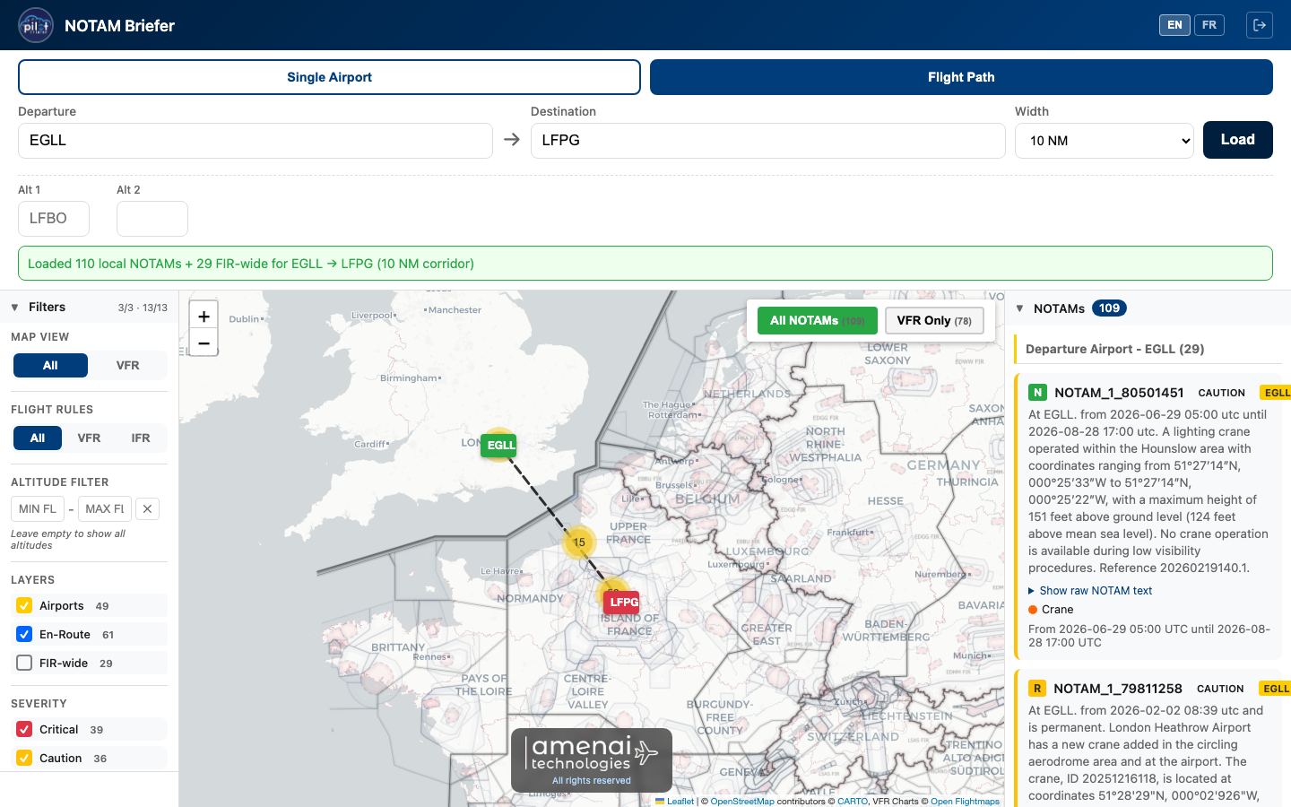Image resolution: width=1291 pixels, height=807 pixels.
Task: Click the Alt 2 input field
Action: (152, 219)
